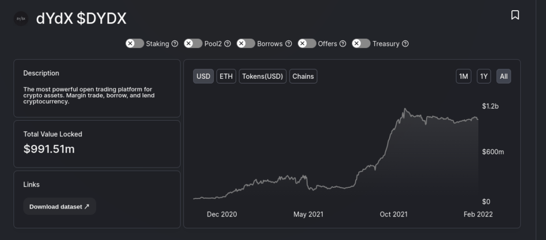
Task: Click the dYdX logo icon
Action: 21,19
